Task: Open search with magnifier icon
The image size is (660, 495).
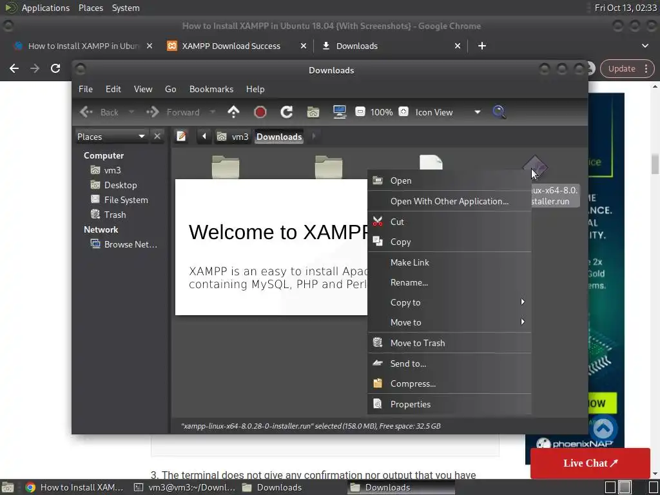Action: [x=499, y=112]
